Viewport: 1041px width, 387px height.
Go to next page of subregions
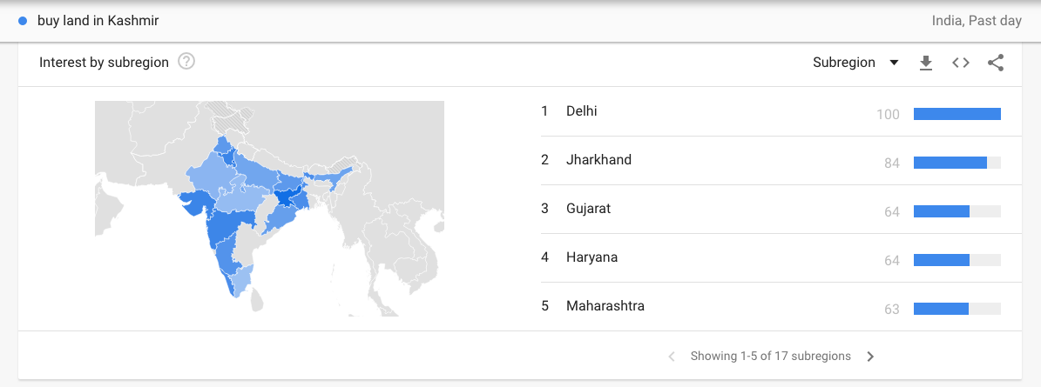[870, 357]
